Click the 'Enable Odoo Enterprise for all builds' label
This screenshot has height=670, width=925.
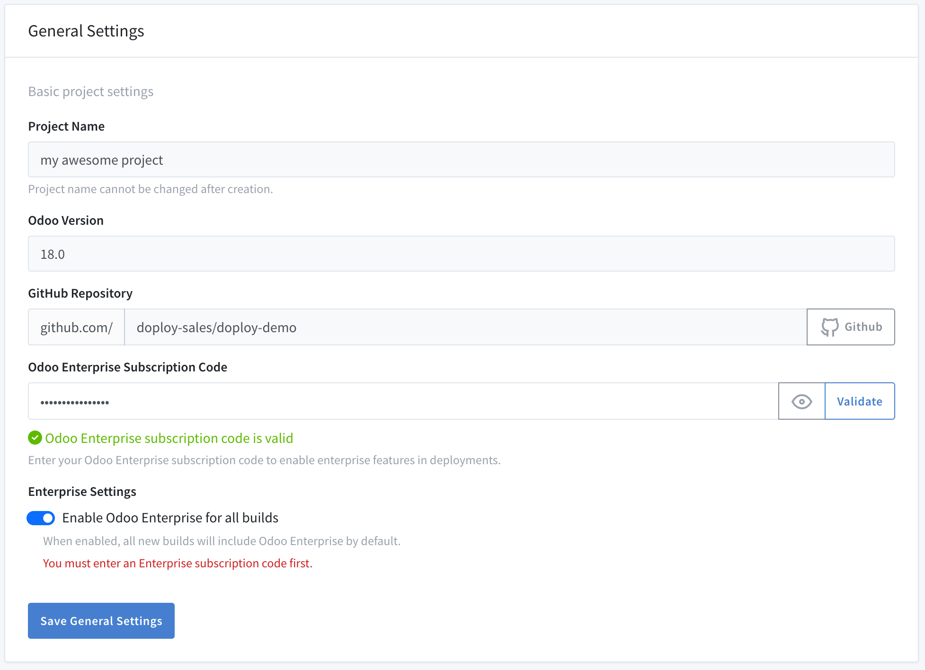(x=170, y=518)
